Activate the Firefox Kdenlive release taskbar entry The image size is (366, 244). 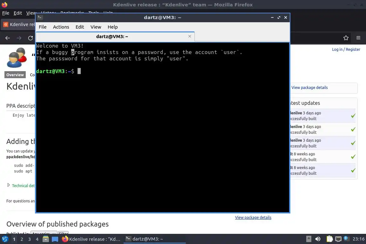tap(91, 239)
